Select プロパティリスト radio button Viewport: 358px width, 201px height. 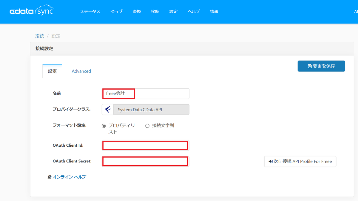[104, 126]
